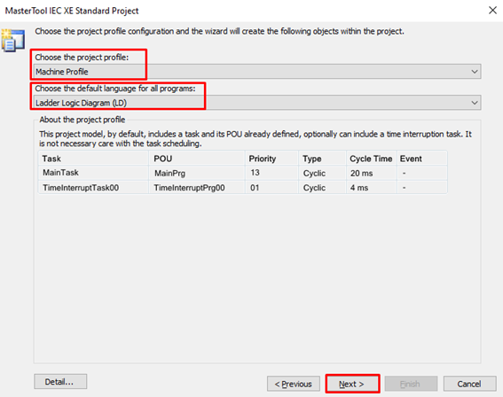Click the Cycle Time column header
The height and width of the screenshot is (397, 503).
coord(371,159)
